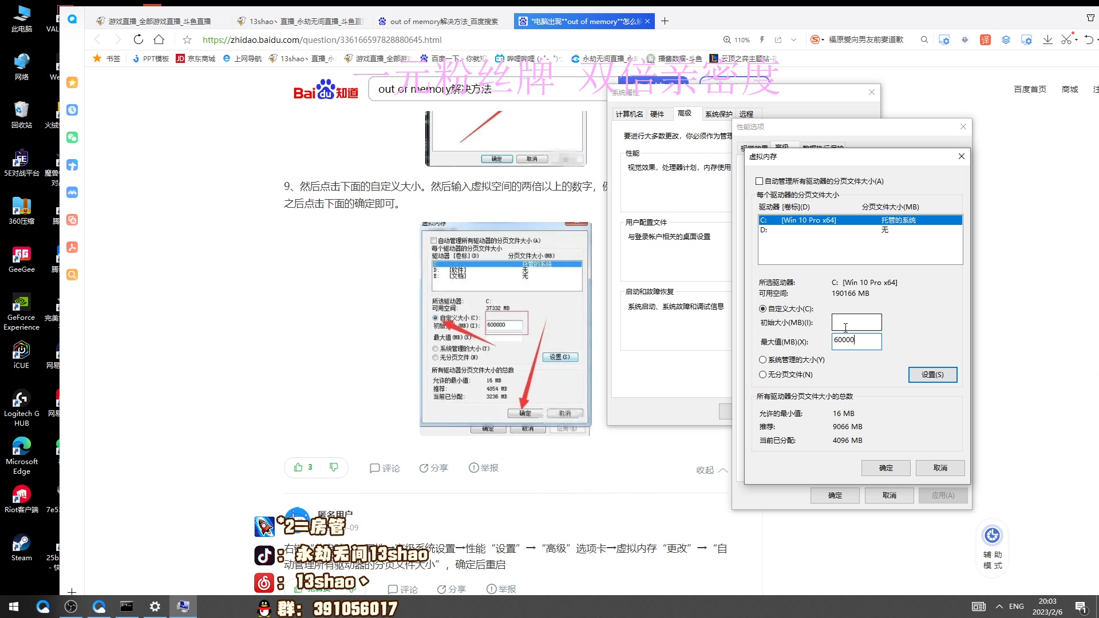1099x618 pixels.
Task: Expand the screenshot tool dropdown arrow
Action: click(1076, 40)
